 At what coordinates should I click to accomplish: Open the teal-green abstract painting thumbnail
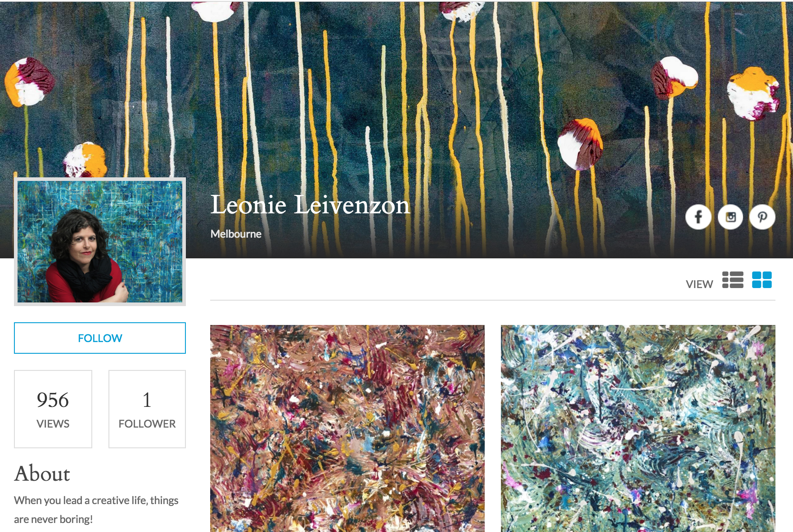pos(638,428)
